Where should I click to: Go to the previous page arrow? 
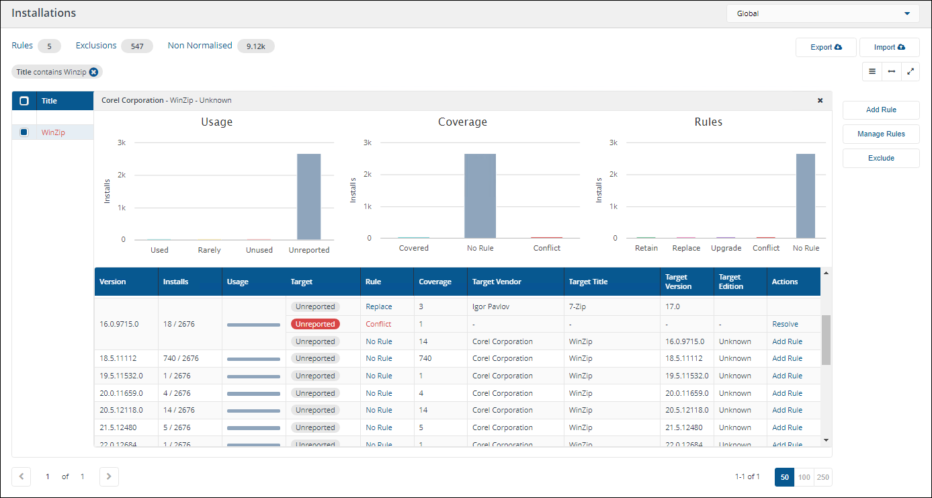click(x=22, y=476)
